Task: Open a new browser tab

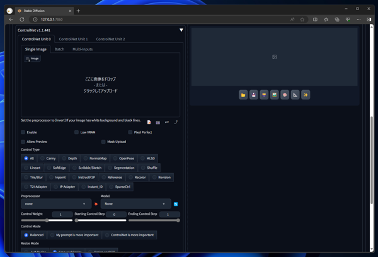Action: coord(78,11)
